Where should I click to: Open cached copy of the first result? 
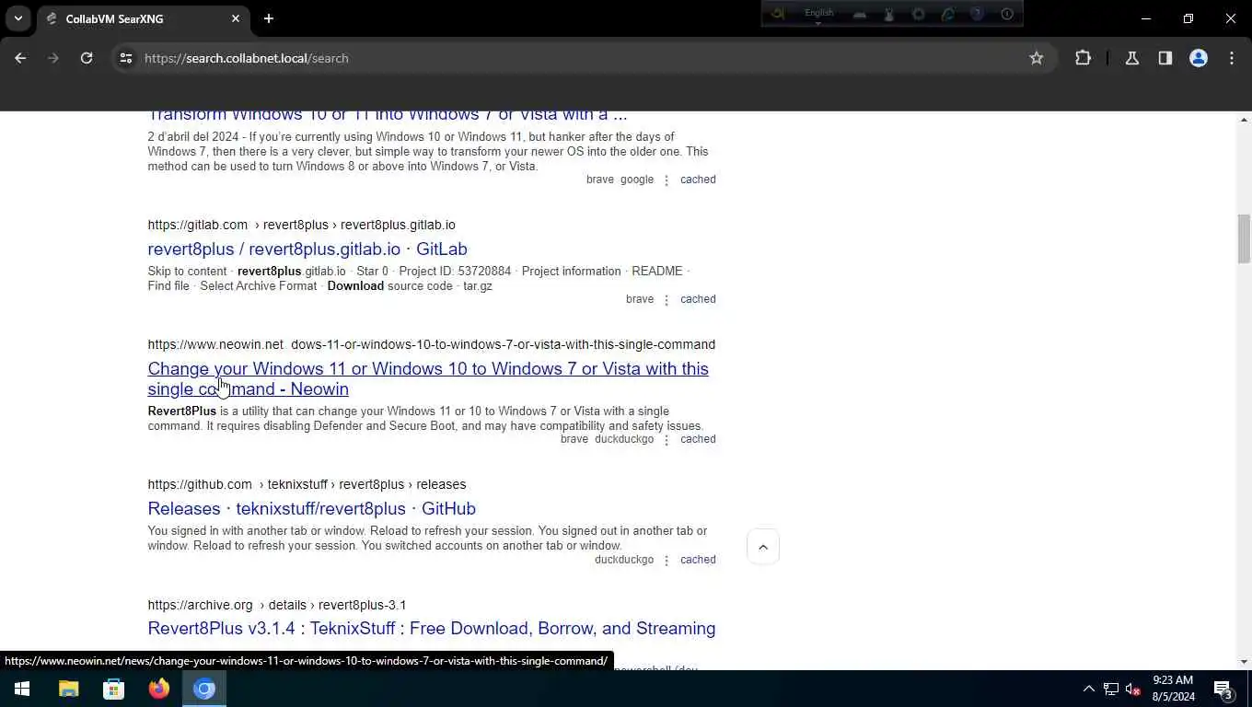pyautogui.click(x=698, y=180)
